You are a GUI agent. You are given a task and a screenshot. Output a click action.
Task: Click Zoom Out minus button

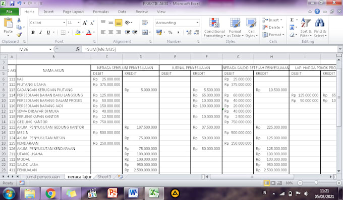300,183
